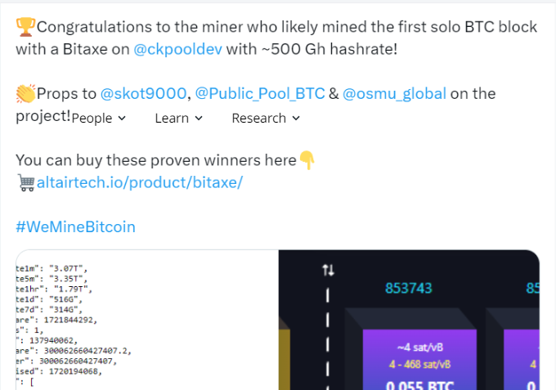Open the @ckpooldev profile mention
The height and width of the screenshot is (390, 556).
point(177,49)
